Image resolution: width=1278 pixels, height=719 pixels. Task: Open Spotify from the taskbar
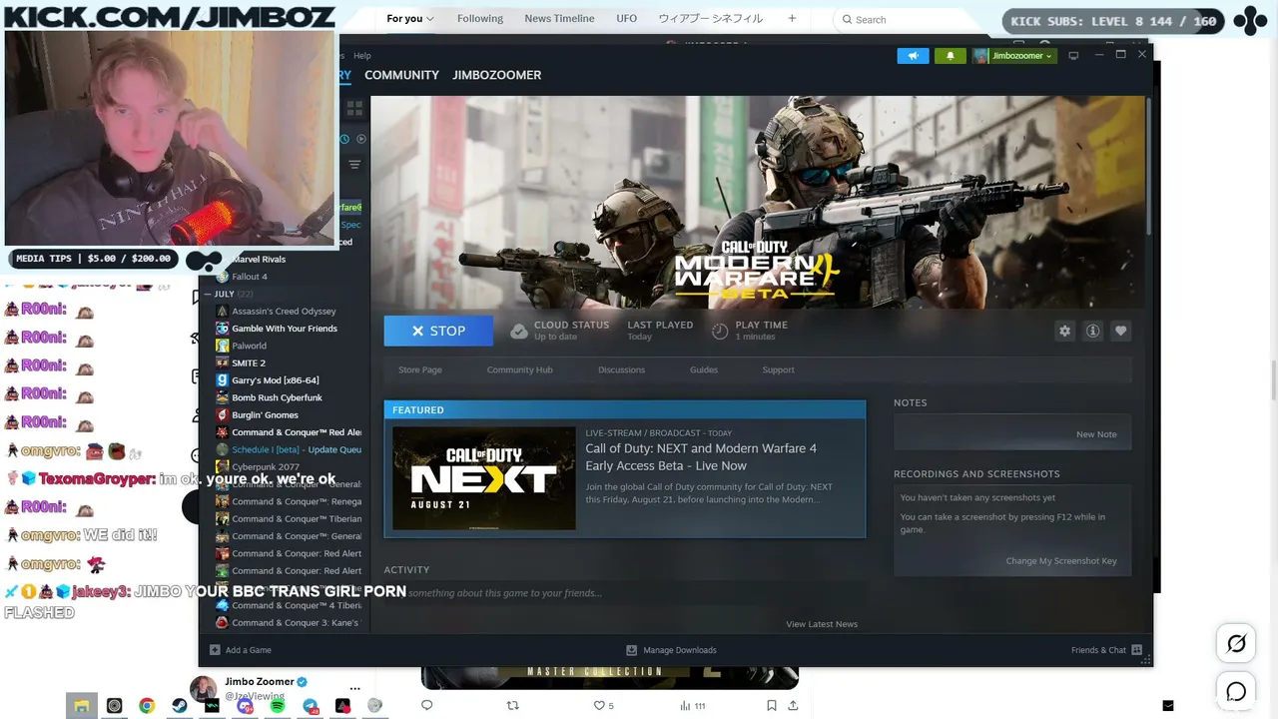278,706
